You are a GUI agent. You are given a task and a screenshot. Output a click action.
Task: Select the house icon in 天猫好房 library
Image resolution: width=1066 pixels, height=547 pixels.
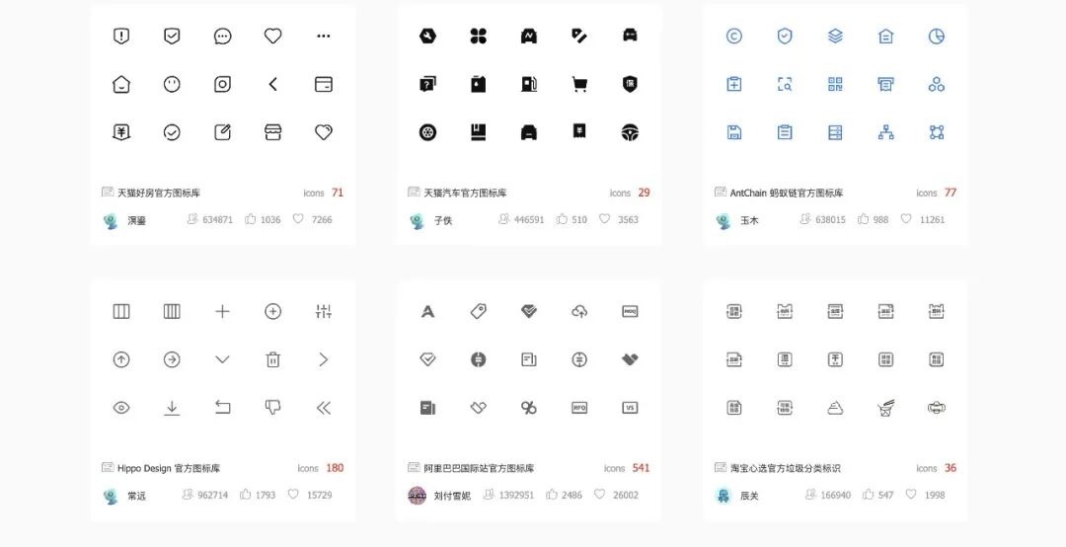[121, 84]
